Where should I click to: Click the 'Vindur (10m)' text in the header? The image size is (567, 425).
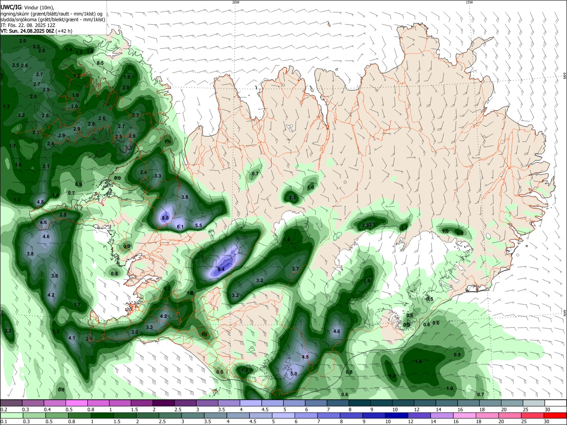click(39, 8)
